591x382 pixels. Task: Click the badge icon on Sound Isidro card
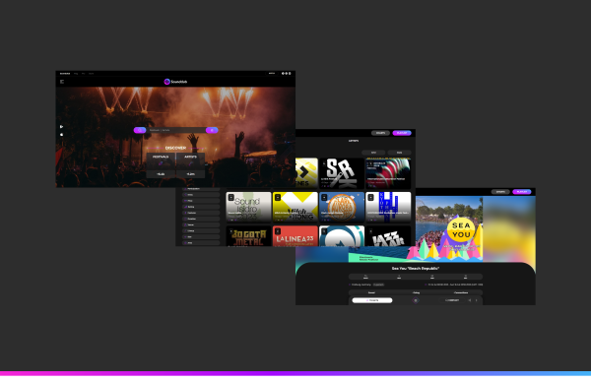coord(231,198)
